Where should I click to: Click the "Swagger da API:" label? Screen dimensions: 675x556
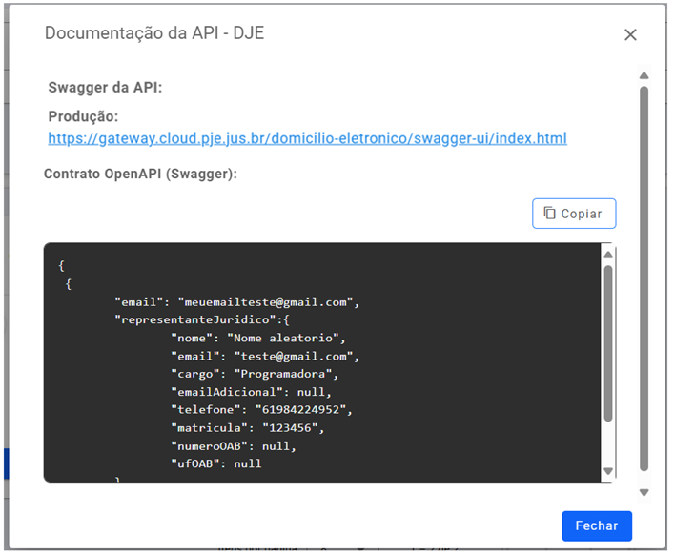[105, 88]
